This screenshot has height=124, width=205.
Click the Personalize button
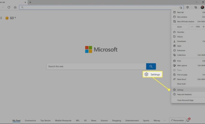pos(177,120)
